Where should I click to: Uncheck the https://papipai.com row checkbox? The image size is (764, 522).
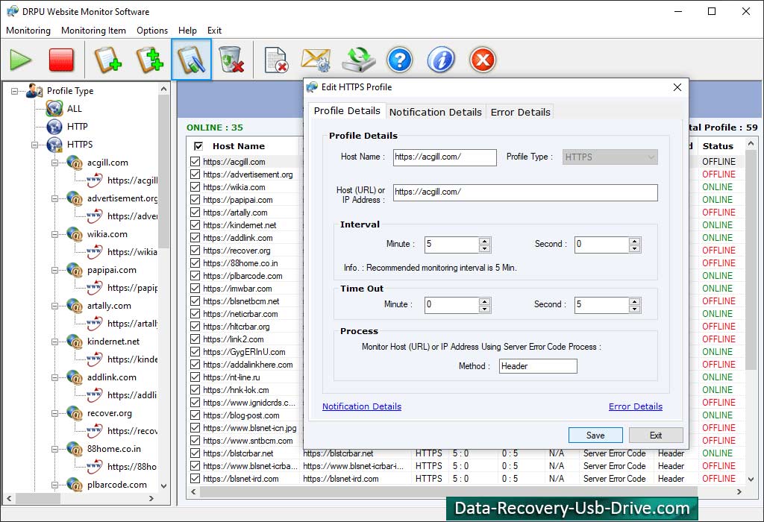tap(195, 199)
